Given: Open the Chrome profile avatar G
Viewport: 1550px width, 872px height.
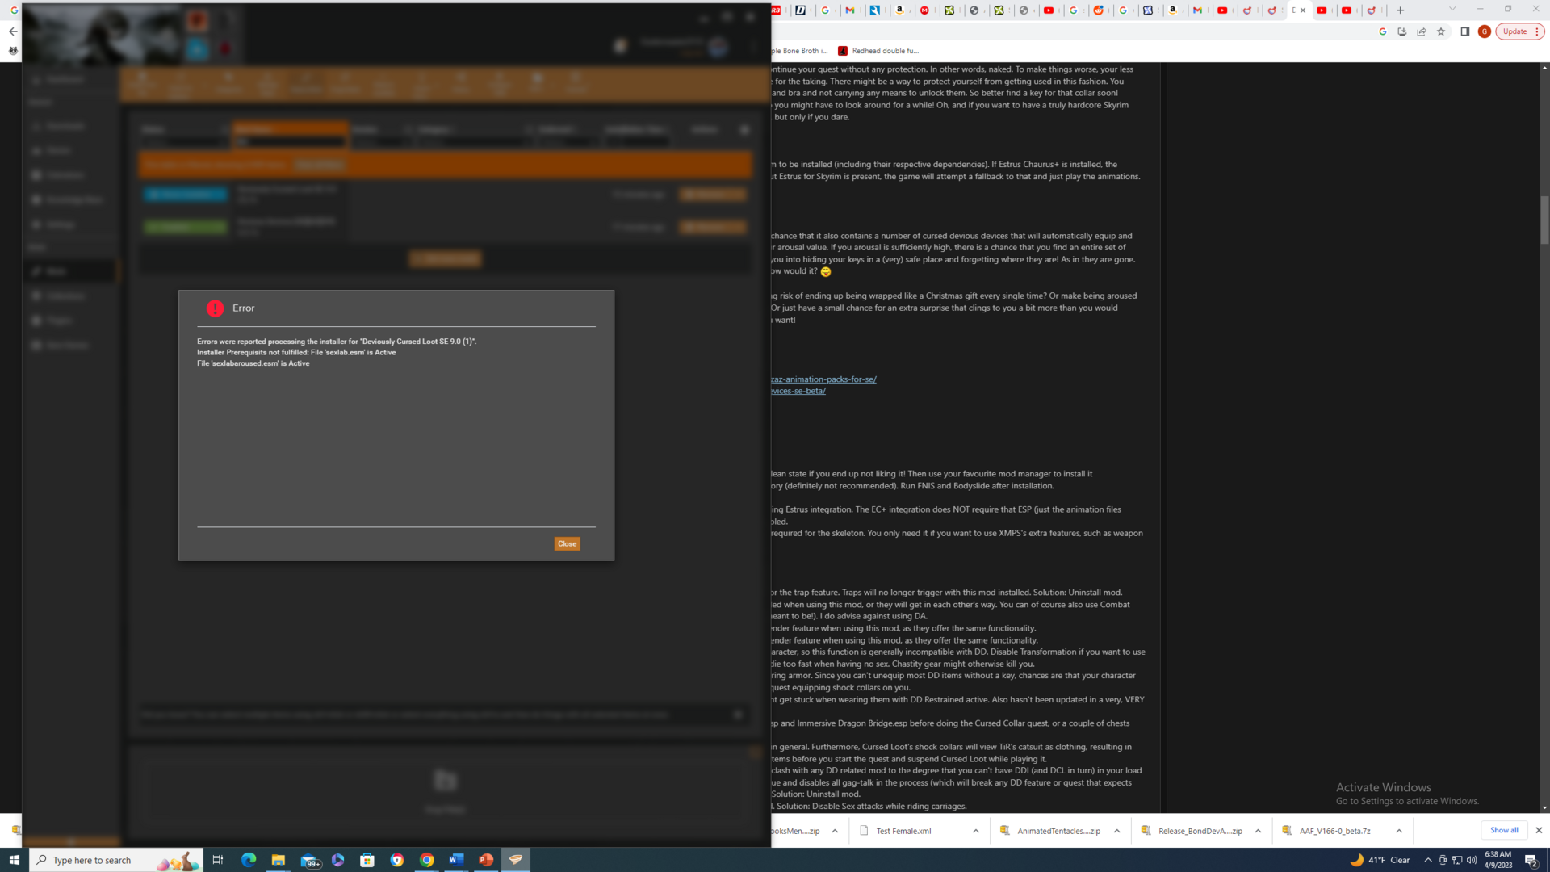Looking at the screenshot, I should [1484, 31].
